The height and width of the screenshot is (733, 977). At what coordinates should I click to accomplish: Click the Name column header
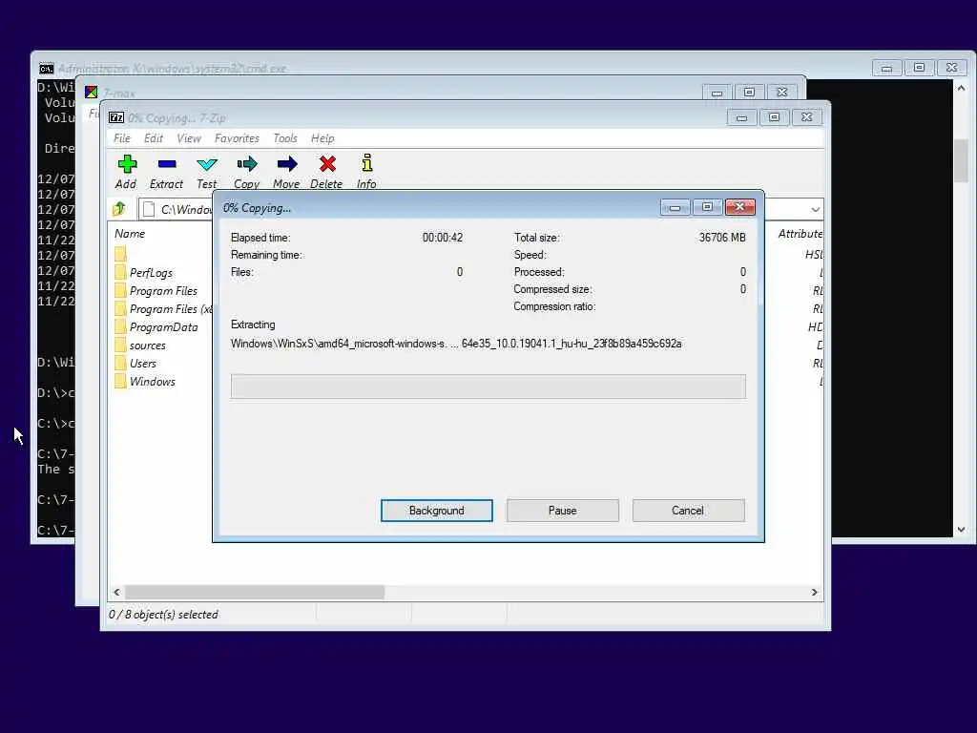[x=130, y=234]
